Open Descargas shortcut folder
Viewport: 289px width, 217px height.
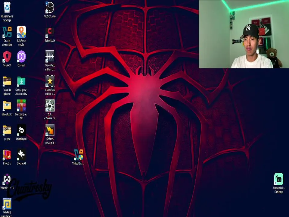pyautogui.click(x=21, y=81)
